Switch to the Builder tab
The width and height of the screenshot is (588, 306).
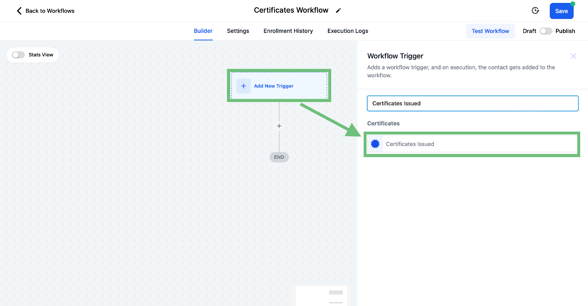(x=203, y=31)
